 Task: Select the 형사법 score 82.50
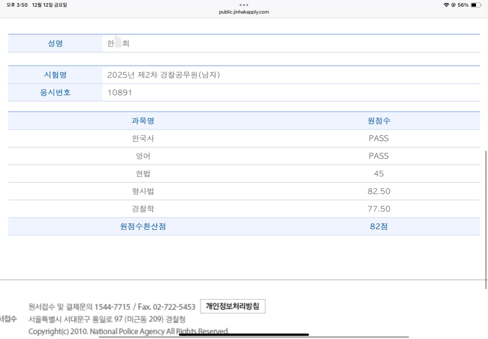pyautogui.click(x=379, y=191)
